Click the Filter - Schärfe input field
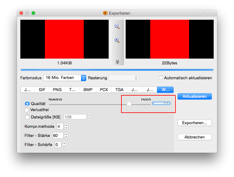This screenshot has width=234, height=177. [x=58, y=145]
